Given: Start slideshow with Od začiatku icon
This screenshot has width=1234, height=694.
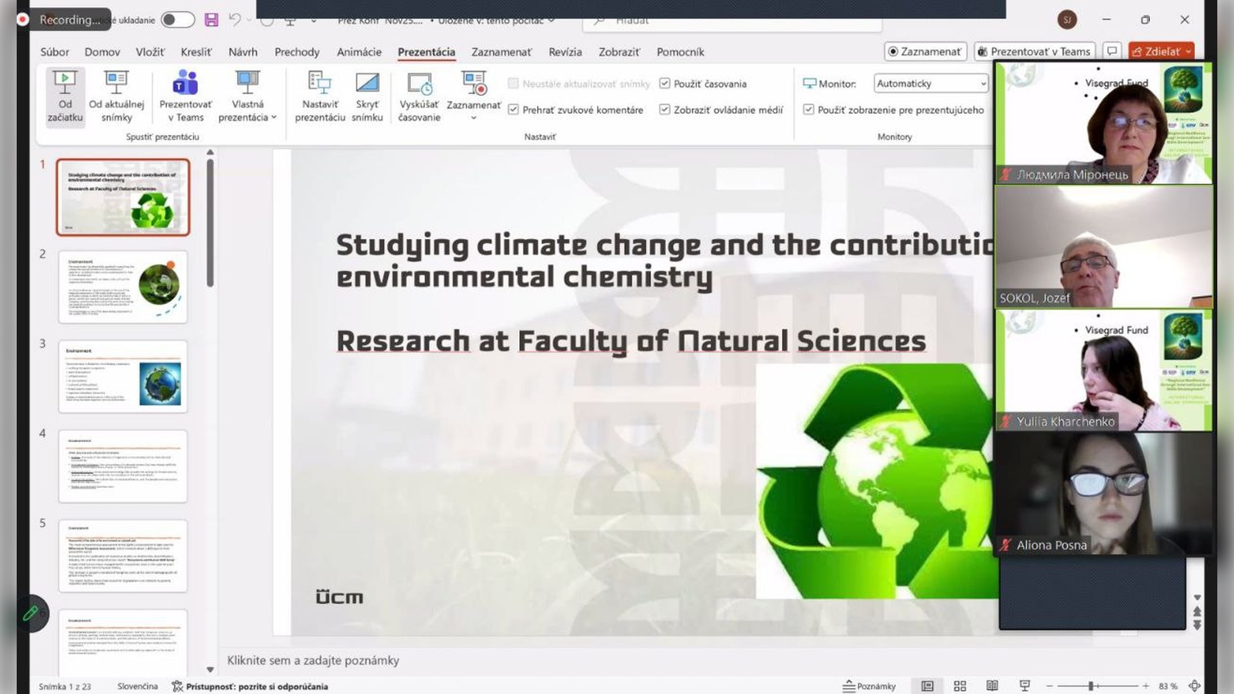Looking at the screenshot, I should (64, 84).
